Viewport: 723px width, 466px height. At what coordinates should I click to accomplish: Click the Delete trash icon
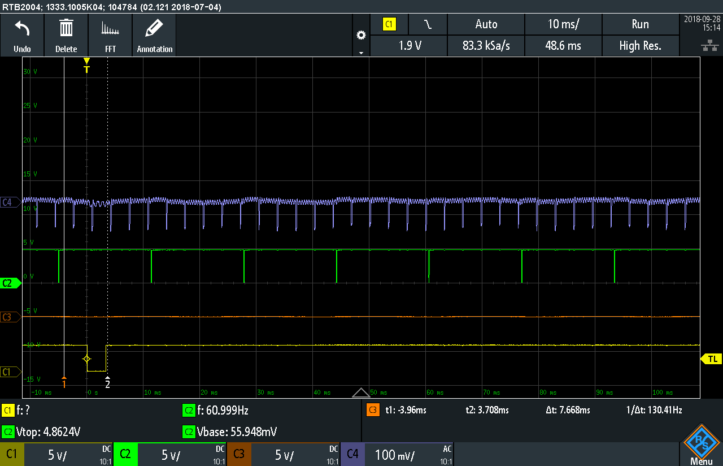click(x=66, y=35)
